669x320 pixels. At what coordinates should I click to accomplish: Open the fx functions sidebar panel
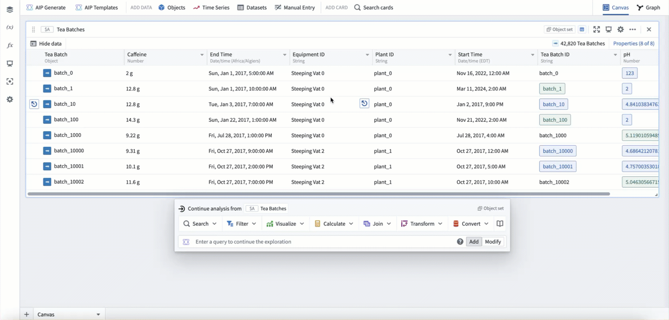[x=9, y=45]
